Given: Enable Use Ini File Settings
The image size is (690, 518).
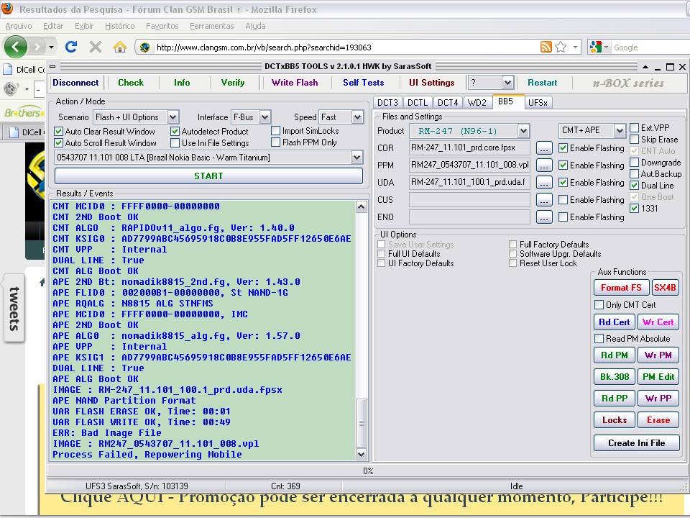Looking at the screenshot, I should pyautogui.click(x=175, y=142).
